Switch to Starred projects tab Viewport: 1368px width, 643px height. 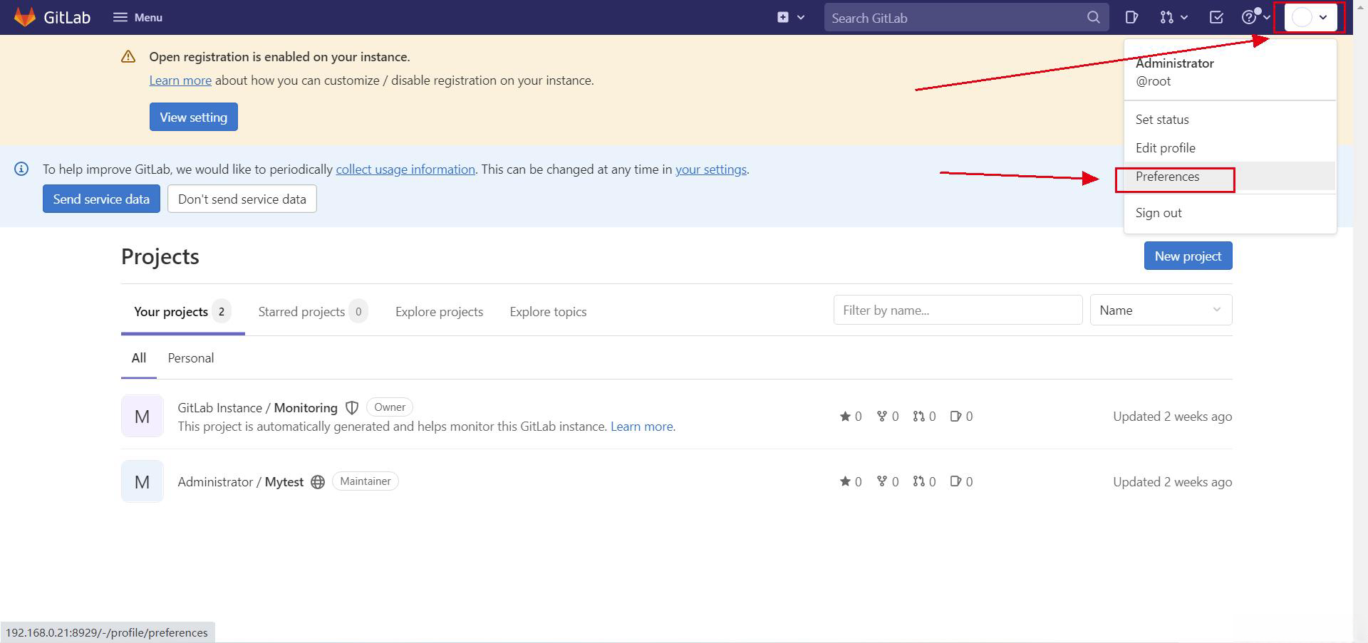coord(313,312)
